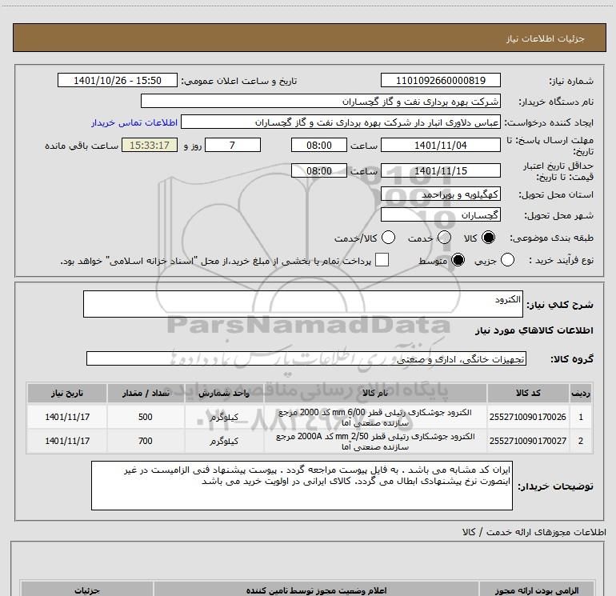Click the 2/50 mm electrode name cell
Image resolution: width=616 pixels, height=596 pixels.
pos(375,442)
